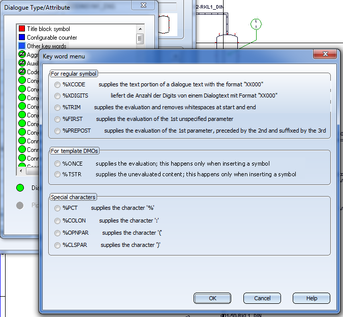
Task: Click left arrow of horizontal list scrollbar
Action: click(21, 171)
